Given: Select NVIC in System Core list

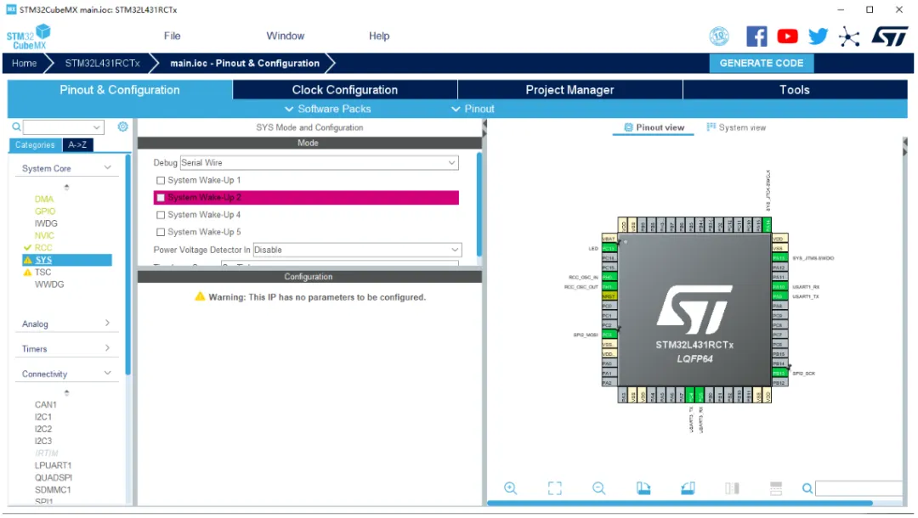Looking at the screenshot, I should [x=44, y=235].
